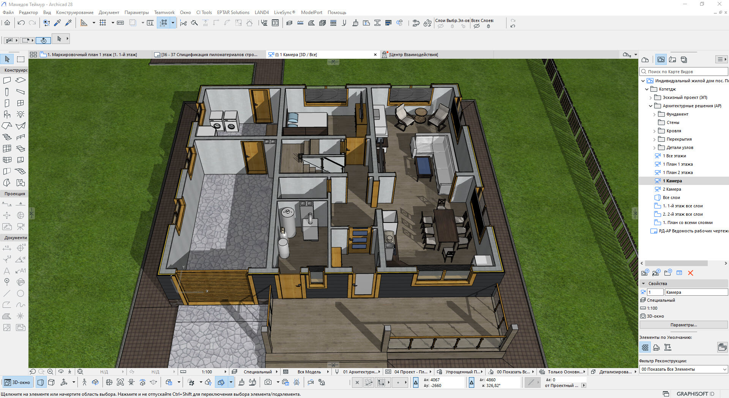Select the Arrow tool in the toolbox
The height and width of the screenshot is (398, 729).
click(7, 59)
